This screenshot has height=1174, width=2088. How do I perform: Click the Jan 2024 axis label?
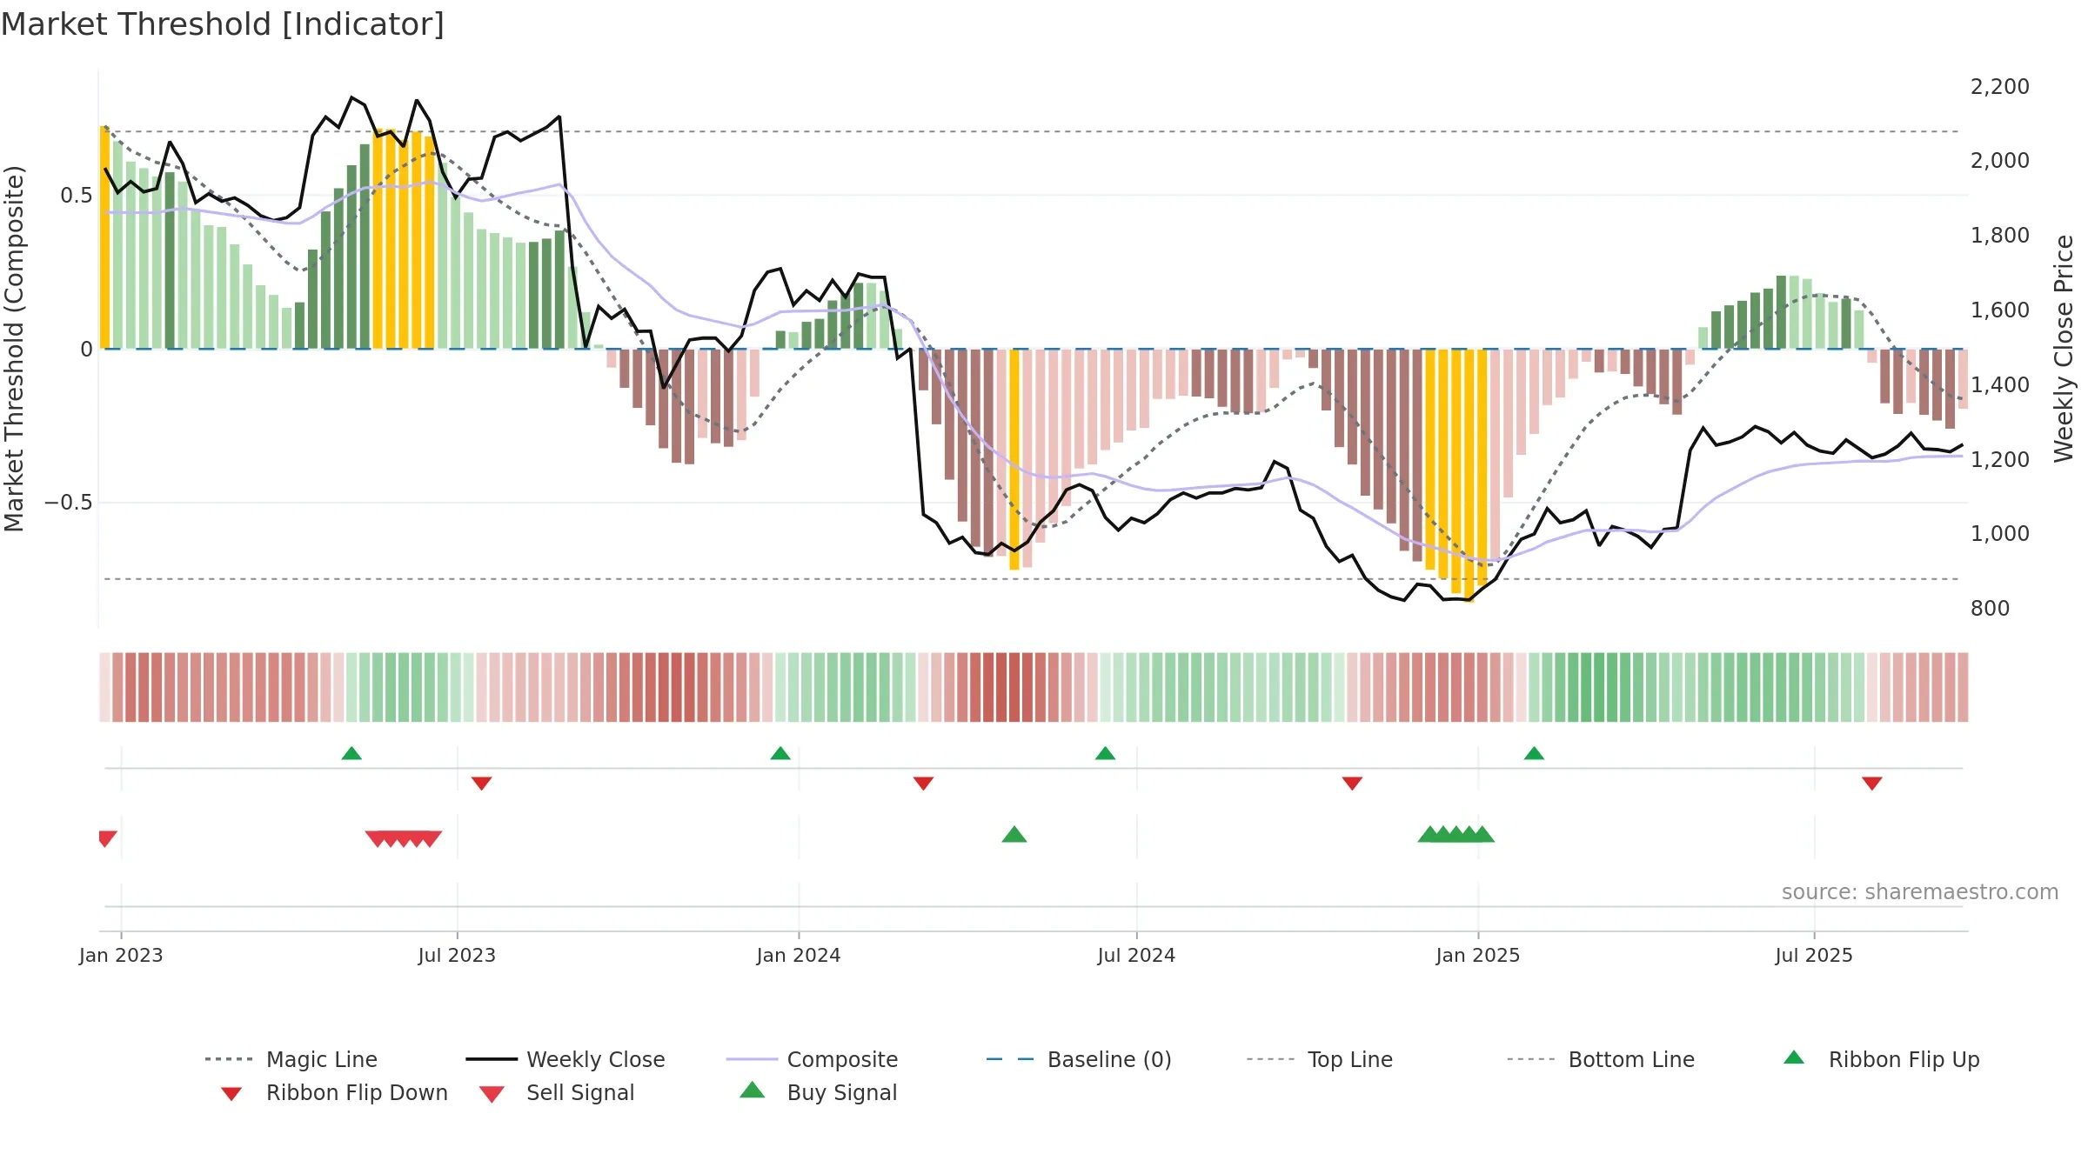click(x=799, y=955)
